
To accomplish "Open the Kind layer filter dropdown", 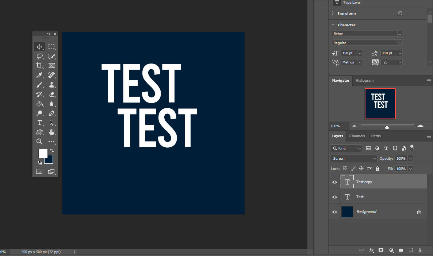I will click(x=346, y=148).
